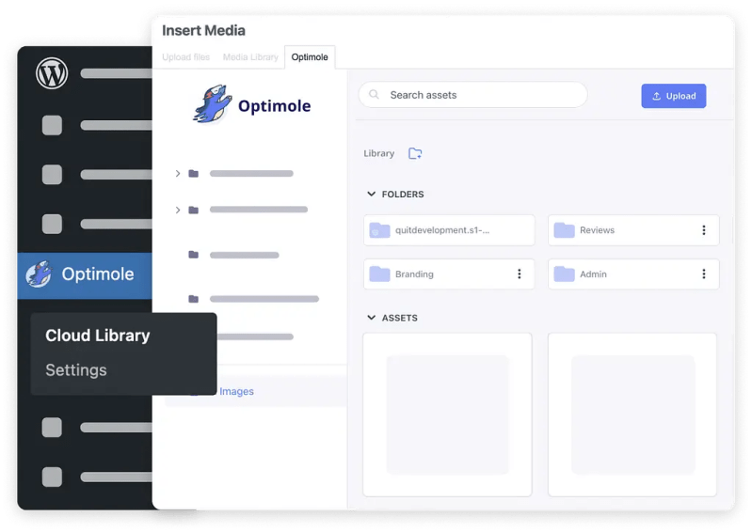Image resolution: width=752 pixels, height=532 pixels.
Task: Click the Optimole logo in Insert Media panel
Action: [x=252, y=104]
